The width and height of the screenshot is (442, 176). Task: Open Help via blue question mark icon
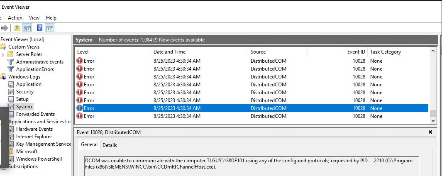pyautogui.click(x=39, y=28)
